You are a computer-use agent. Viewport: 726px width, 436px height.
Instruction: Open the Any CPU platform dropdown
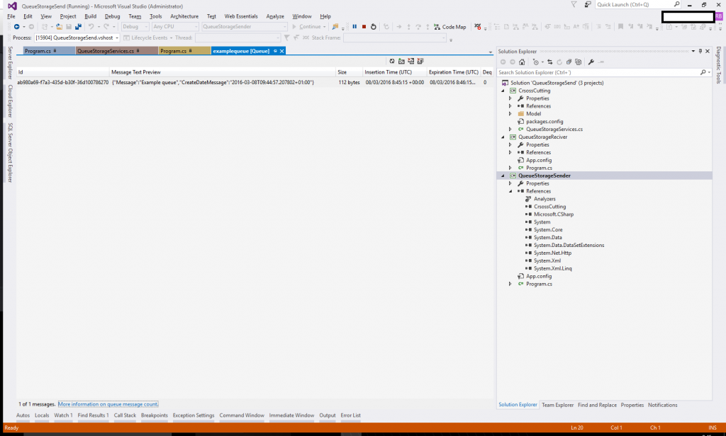click(x=175, y=26)
